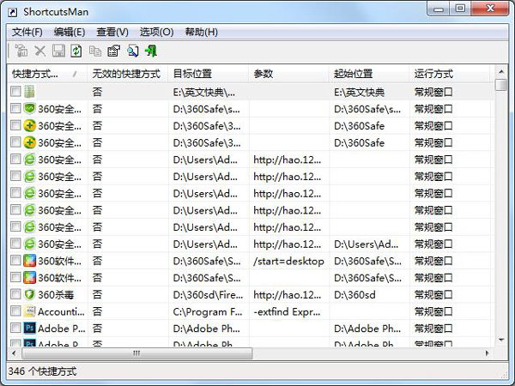515x386 pixels.
Task: Click the ShortcutsMan title bar app icon
Action: click(x=13, y=13)
